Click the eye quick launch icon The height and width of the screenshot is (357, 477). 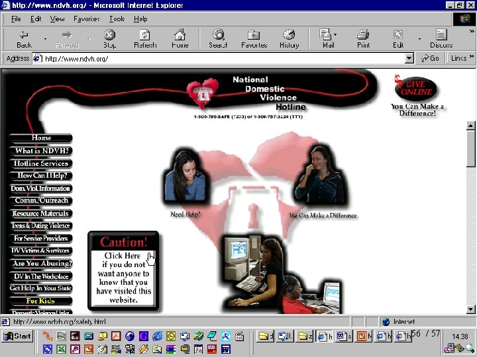coord(74,336)
